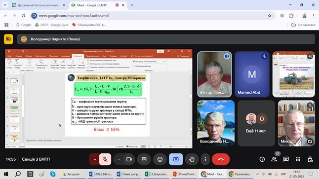319x179 pixels.
Task: Open ОТСР – Google Диск bookmark
Action: coord(52,25)
